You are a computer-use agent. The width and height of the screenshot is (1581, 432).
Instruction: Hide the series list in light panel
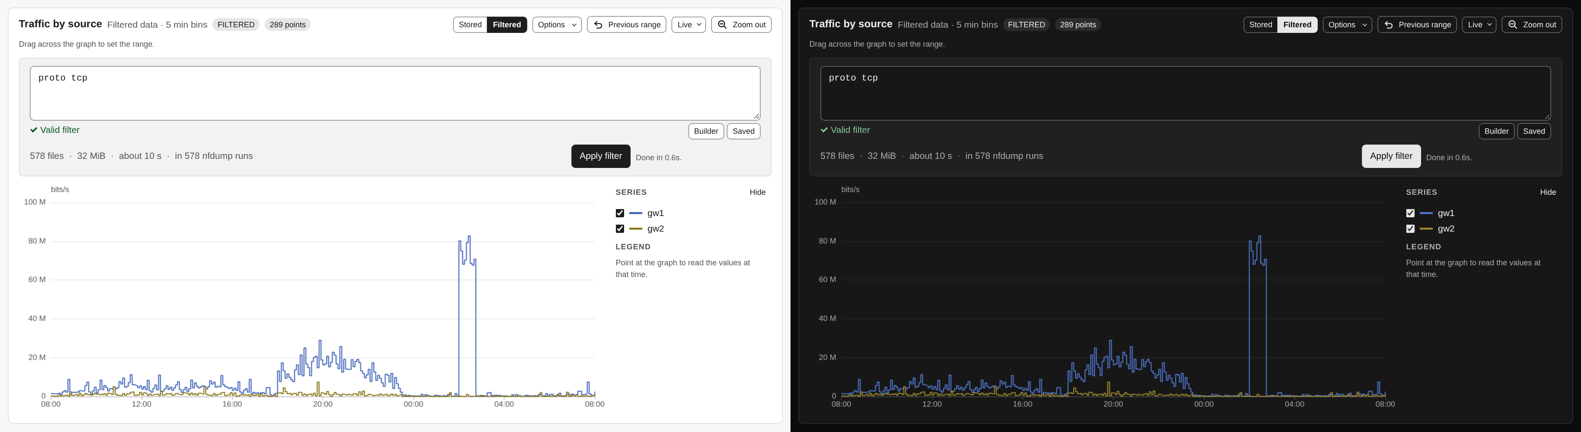coord(758,192)
